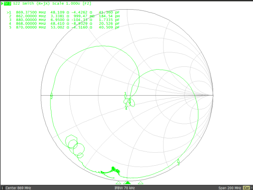Click the right hollow marker triangle at bottom
This screenshot has height=190, width=253.
(x=140, y=183)
